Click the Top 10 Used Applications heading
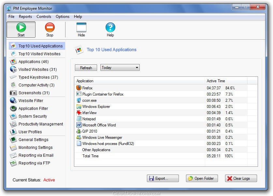 click(112, 50)
